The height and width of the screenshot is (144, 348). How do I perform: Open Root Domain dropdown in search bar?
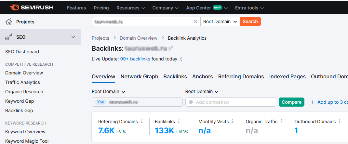coord(220,21)
